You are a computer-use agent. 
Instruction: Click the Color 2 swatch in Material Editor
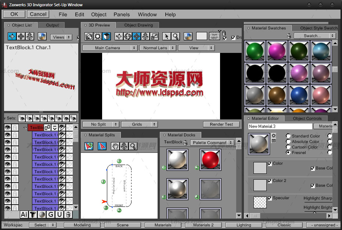(260, 185)
